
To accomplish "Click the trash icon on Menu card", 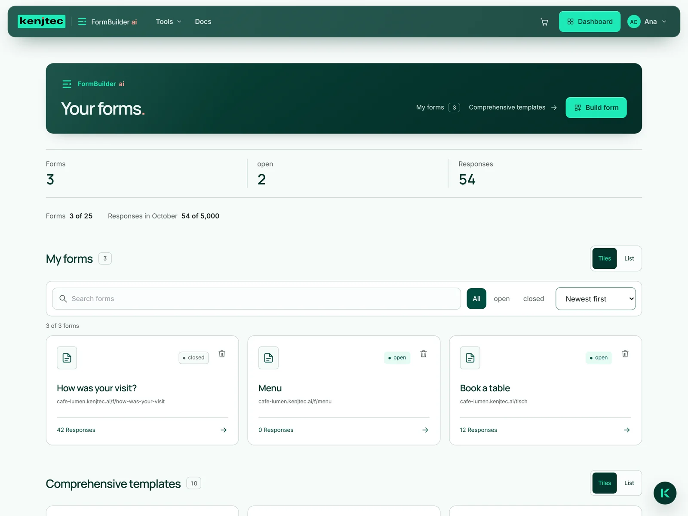I will pos(424,354).
